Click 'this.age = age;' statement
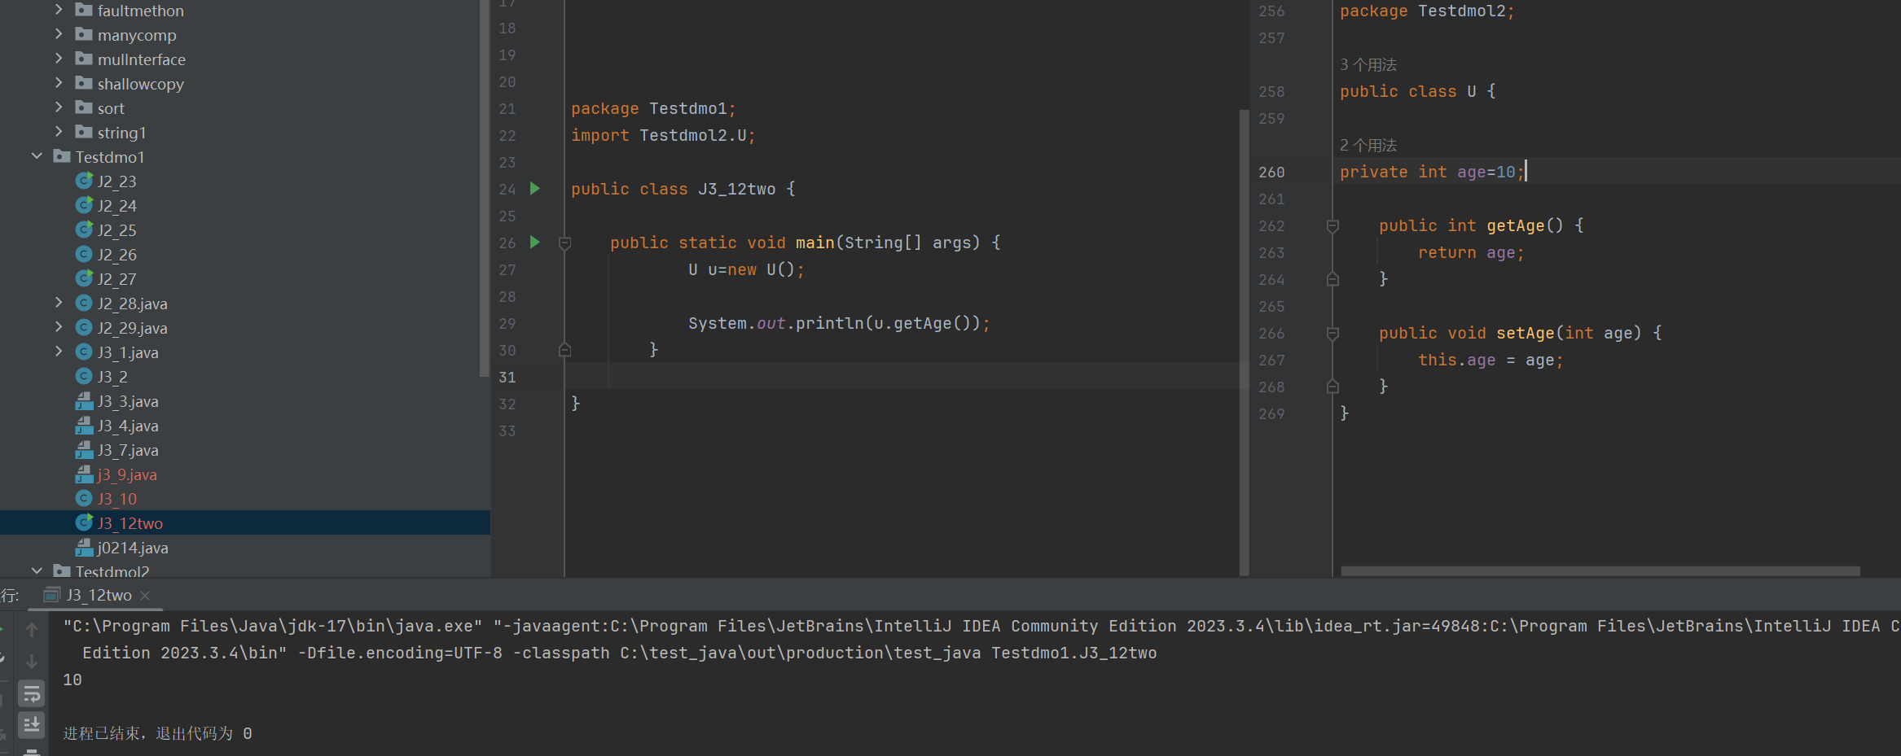This screenshot has width=1901, height=756. [1491, 360]
